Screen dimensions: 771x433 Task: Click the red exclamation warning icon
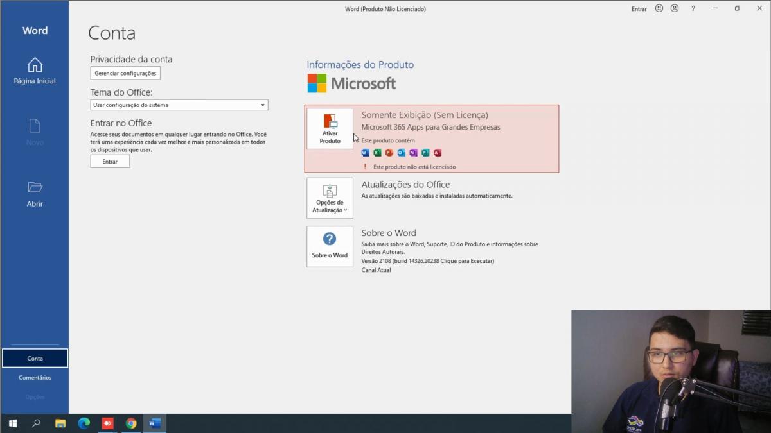[366, 167]
